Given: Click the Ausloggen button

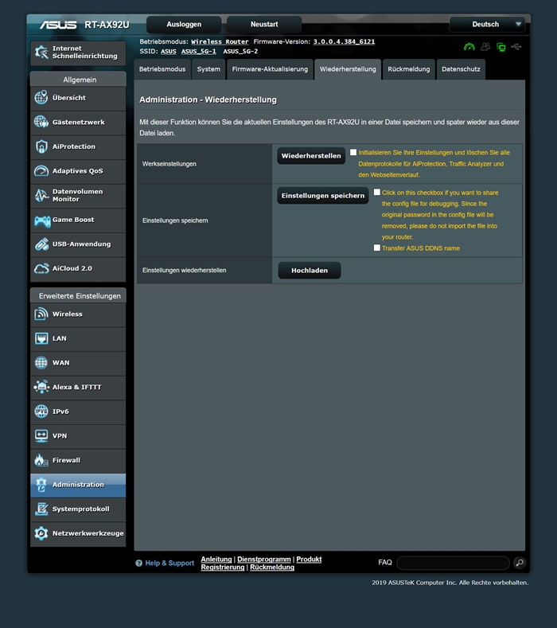Looking at the screenshot, I should pyautogui.click(x=184, y=25).
